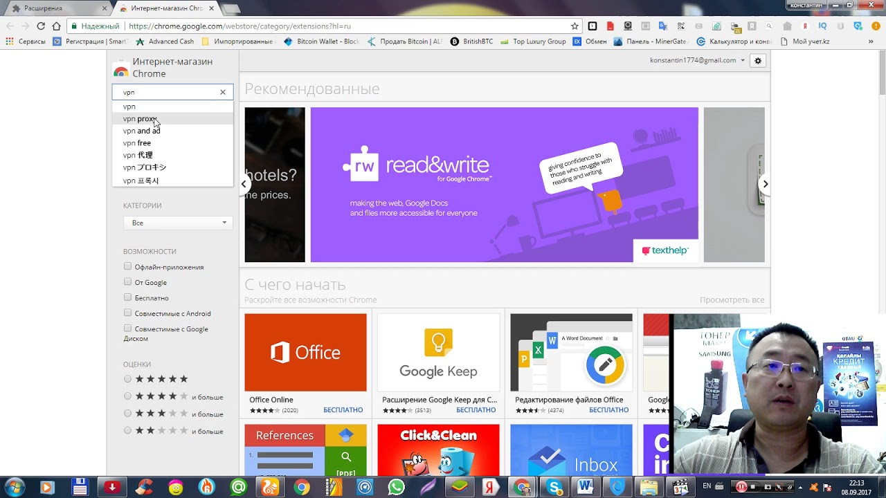The image size is (886, 498).
Task: Choose the "vpn free" suggestion
Action: (173, 143)
